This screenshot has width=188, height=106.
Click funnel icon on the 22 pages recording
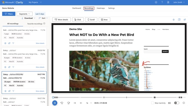pos(13,91)
